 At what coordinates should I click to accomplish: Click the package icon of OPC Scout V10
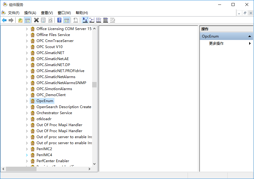(33, 47)
